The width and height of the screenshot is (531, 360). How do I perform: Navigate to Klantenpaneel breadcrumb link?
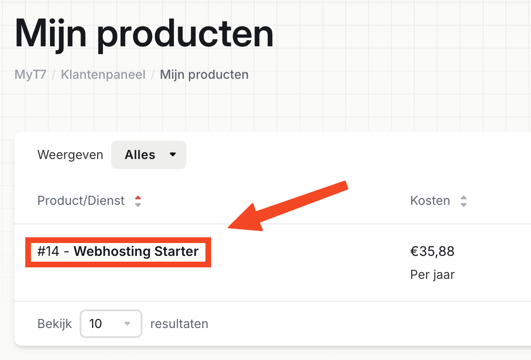click(x=103, y=75)
